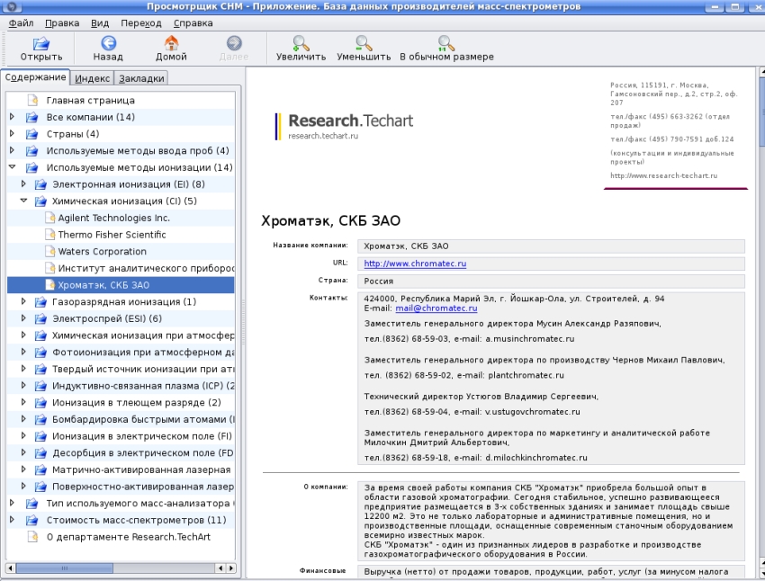
Task: Expand the Страны (4) tree node
Action: click(x=13, y=133)
